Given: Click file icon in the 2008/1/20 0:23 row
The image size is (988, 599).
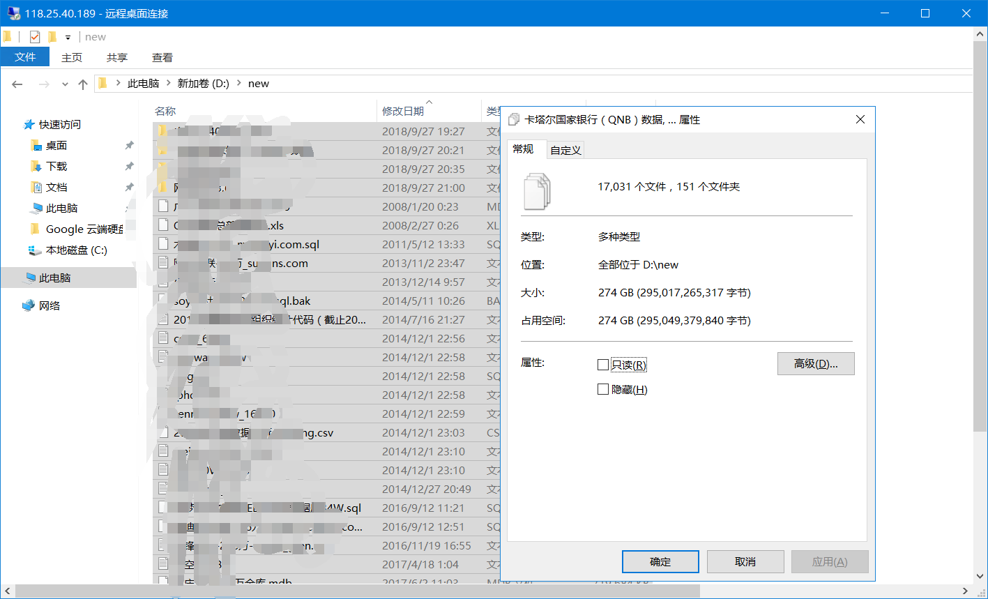Looking at the screenshot, I should (163, 206).
